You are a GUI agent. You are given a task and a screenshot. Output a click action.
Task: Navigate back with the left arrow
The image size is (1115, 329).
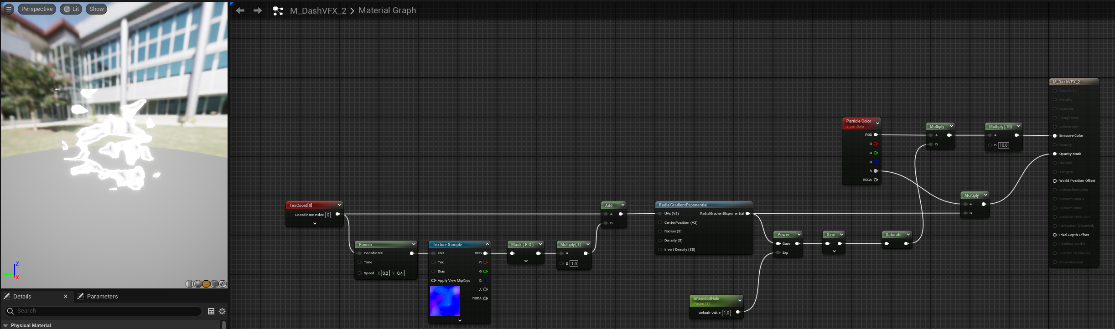pos(240,10)
